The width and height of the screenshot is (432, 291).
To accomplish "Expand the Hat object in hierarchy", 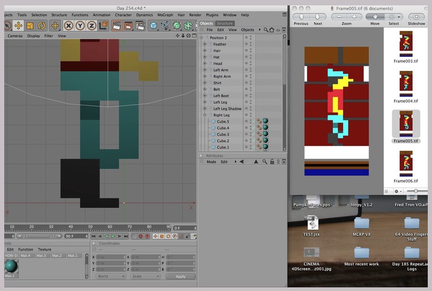I will [205, 57].
